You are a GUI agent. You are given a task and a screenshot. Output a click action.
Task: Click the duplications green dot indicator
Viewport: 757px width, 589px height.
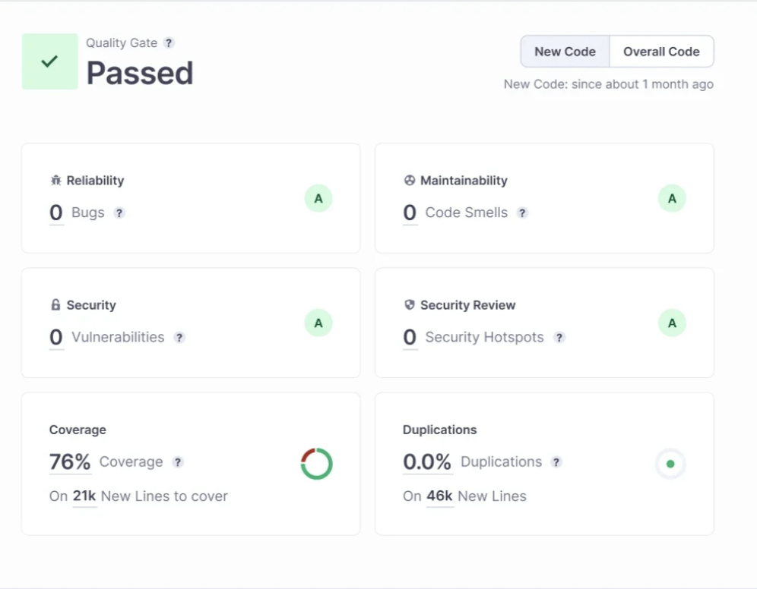(x=670, y=464)
